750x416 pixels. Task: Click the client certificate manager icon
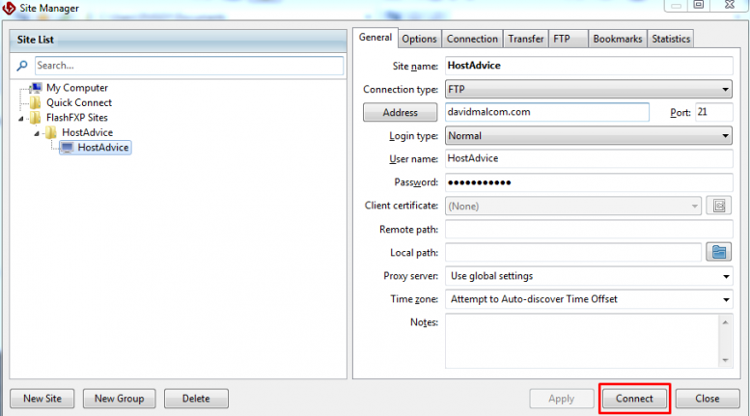(718, 206)
